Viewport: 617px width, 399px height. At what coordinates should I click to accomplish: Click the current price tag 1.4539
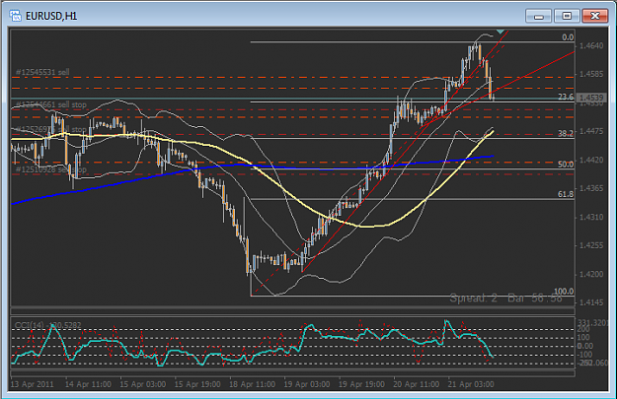click(x=591, y=98)
